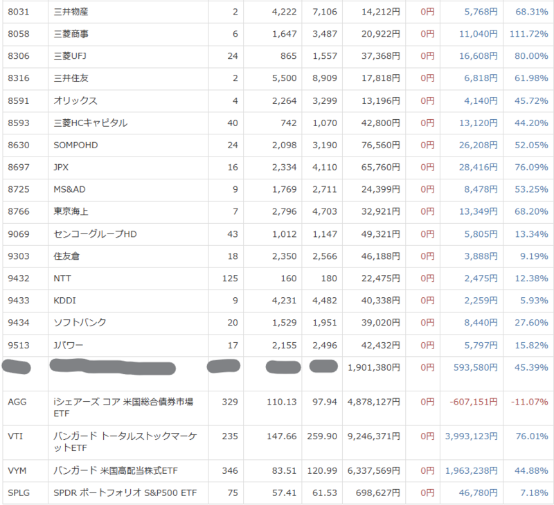This screenshot has height=505, width=554.
Task: Select the 住友倉 stock name
Action: [x=66, y=256]
